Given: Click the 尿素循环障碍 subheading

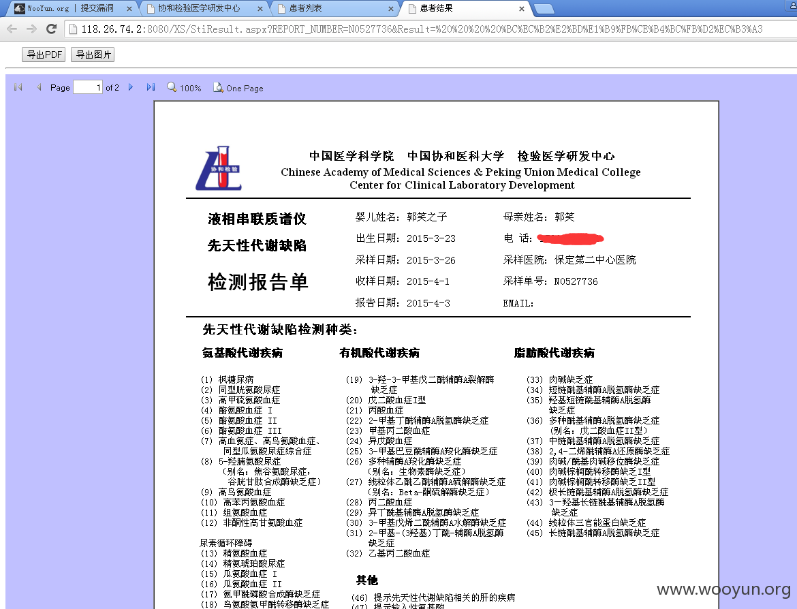Looking at the screenshot, I should click(225, 543).
